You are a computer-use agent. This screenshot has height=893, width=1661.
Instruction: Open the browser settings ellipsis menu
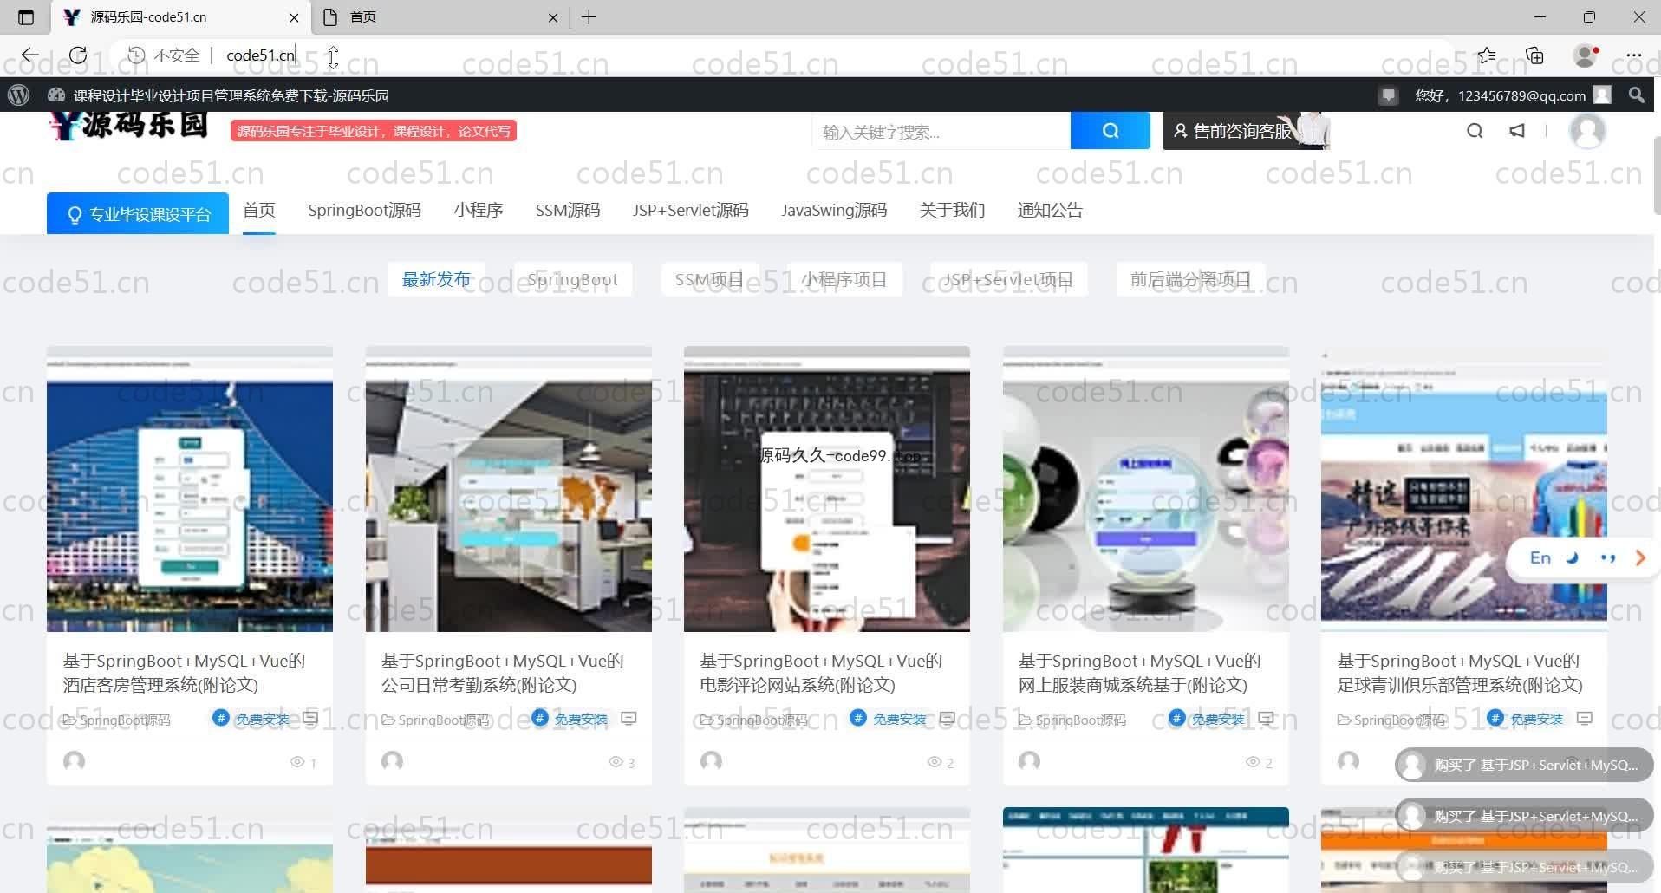tap(1634, 55)
